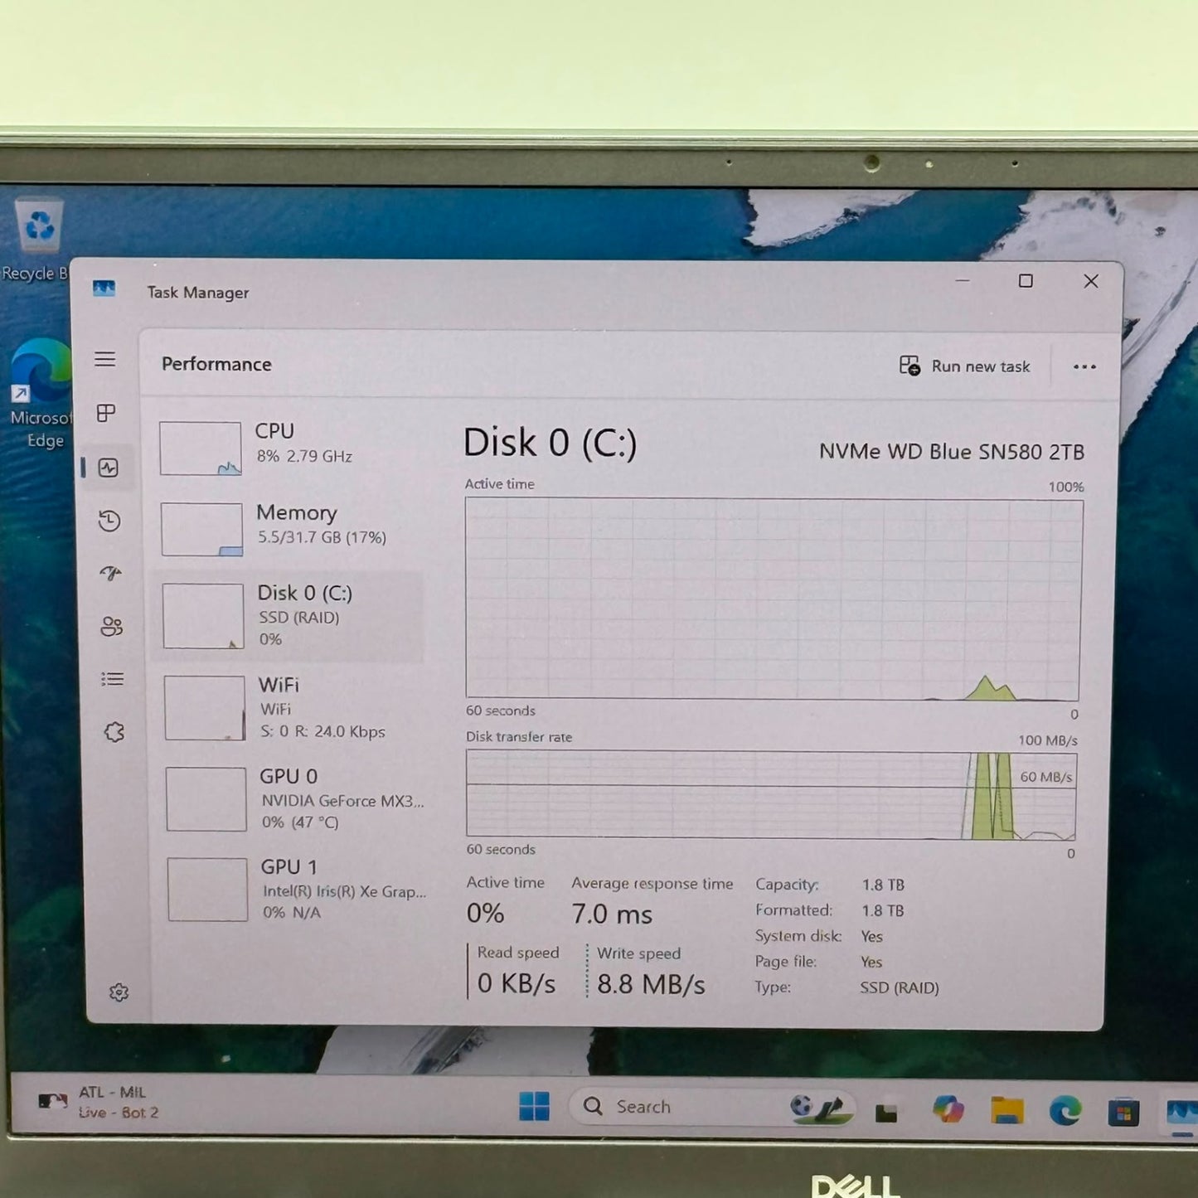Click the Capacity "1.8 TB" value
Screen dimensions: 1198x1198
pyautogui.click(x=883, y=885)
